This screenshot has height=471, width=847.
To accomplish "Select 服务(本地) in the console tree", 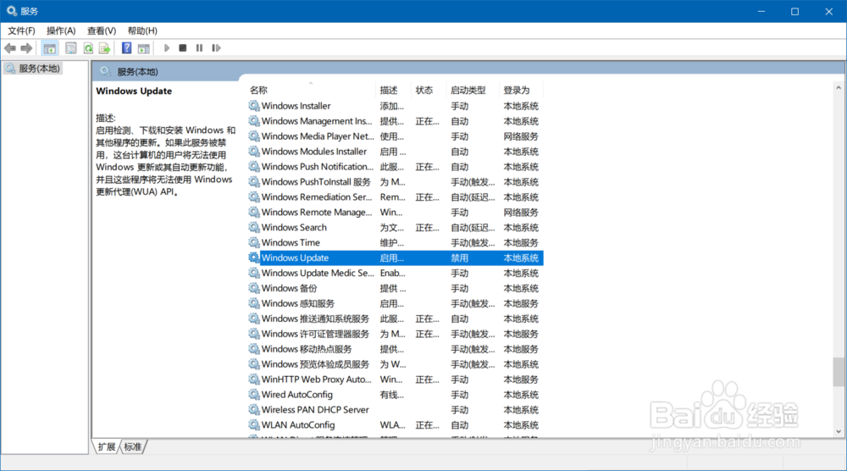I will pyautogui.click(x=39, y=69).
